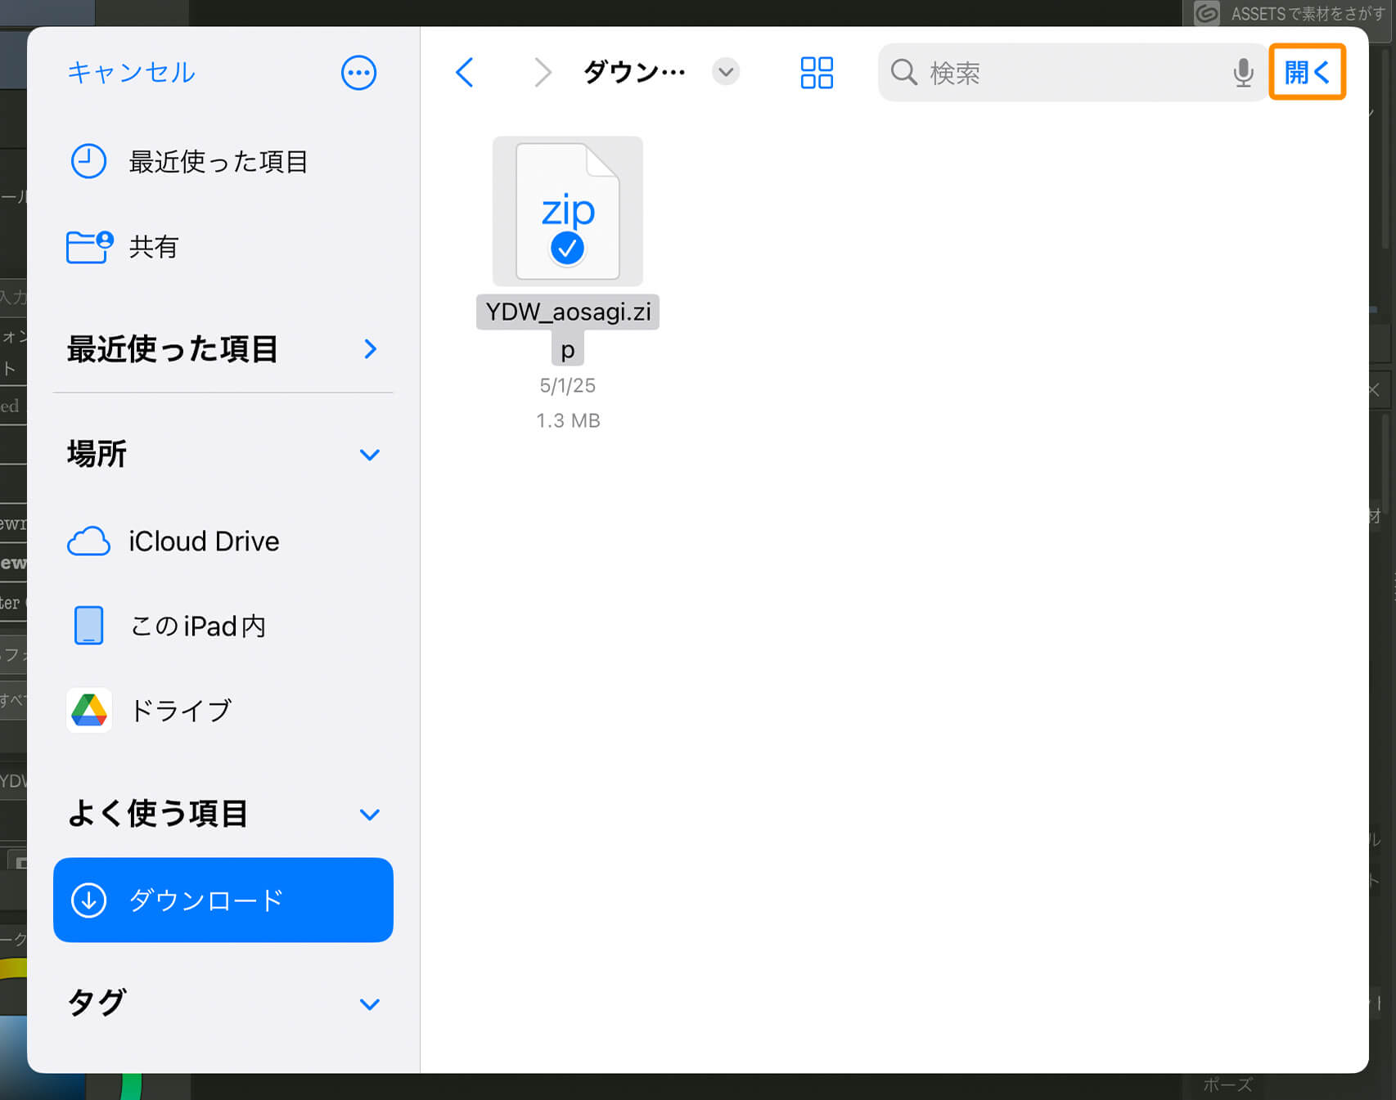1396x1100 pixels.
Task: Switch to grid view layout
Action: point(816,72)
